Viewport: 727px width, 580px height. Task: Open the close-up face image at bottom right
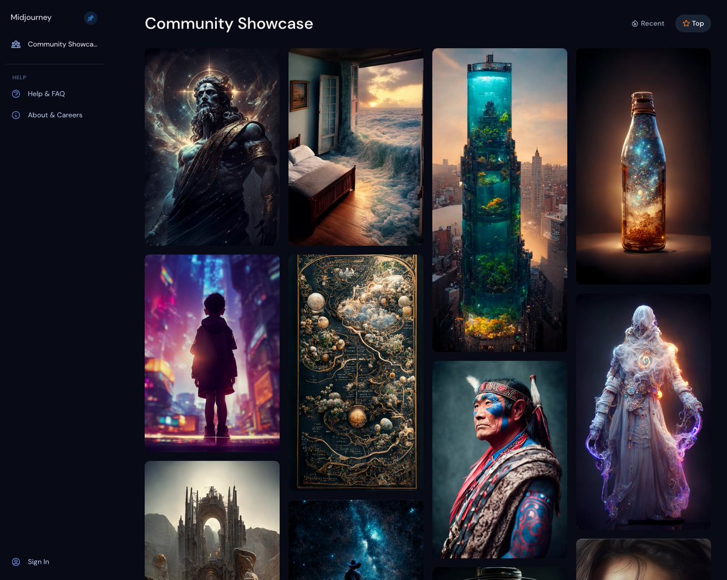coord(643,559)
